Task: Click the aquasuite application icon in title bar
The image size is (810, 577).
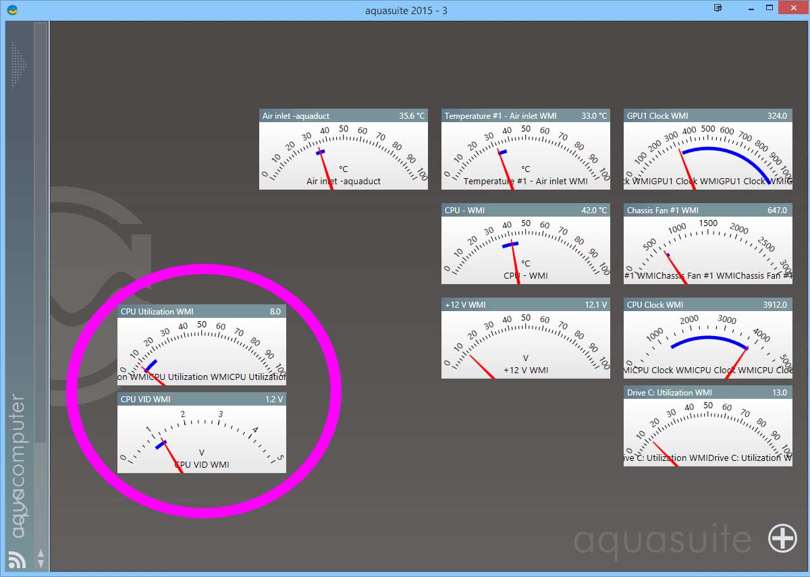Action: point(11,9)
